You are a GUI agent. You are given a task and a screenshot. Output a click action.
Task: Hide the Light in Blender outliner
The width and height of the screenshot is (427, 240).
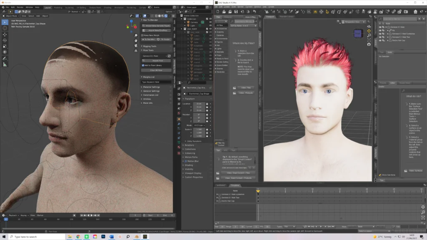[x=210, y=25]
